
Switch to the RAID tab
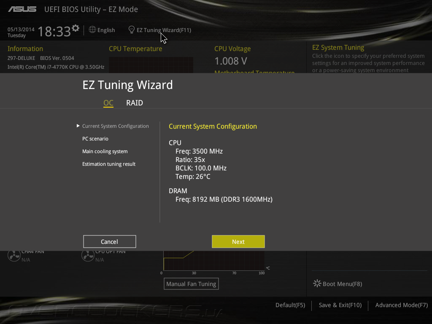click(135, 103)
